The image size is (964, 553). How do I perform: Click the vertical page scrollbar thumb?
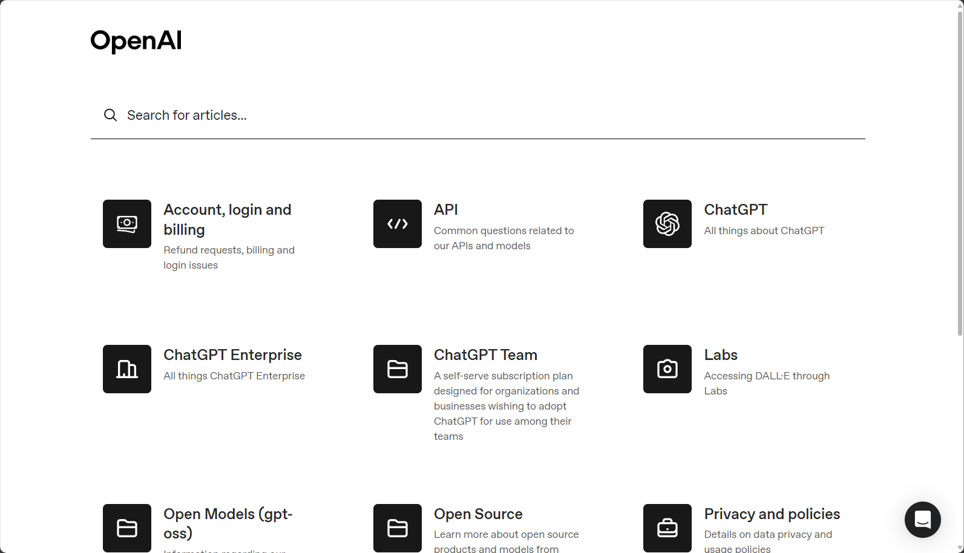click(x=960, y=172)
